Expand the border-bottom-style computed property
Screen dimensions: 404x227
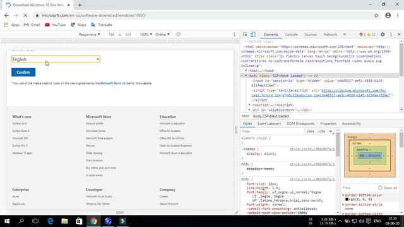(x=343, y=204)
